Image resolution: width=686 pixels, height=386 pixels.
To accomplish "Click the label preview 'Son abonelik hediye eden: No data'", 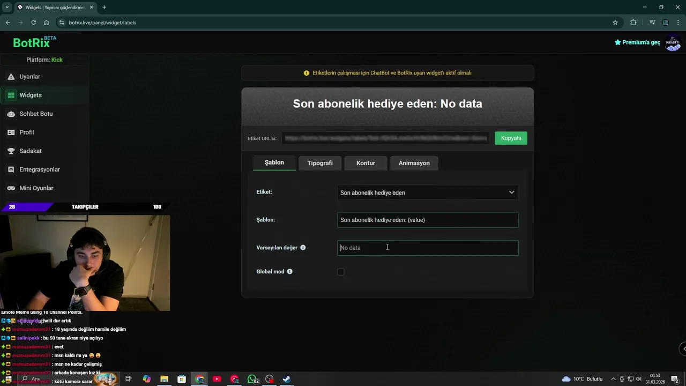I will click(x=387, y=104).
